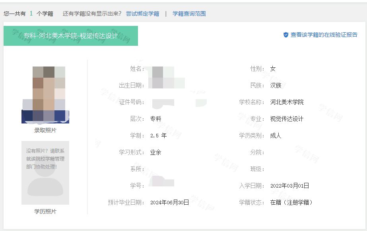The image size is (367, 231).
Task: Click the 入学日期 label
Action: (x=252, y=186)
